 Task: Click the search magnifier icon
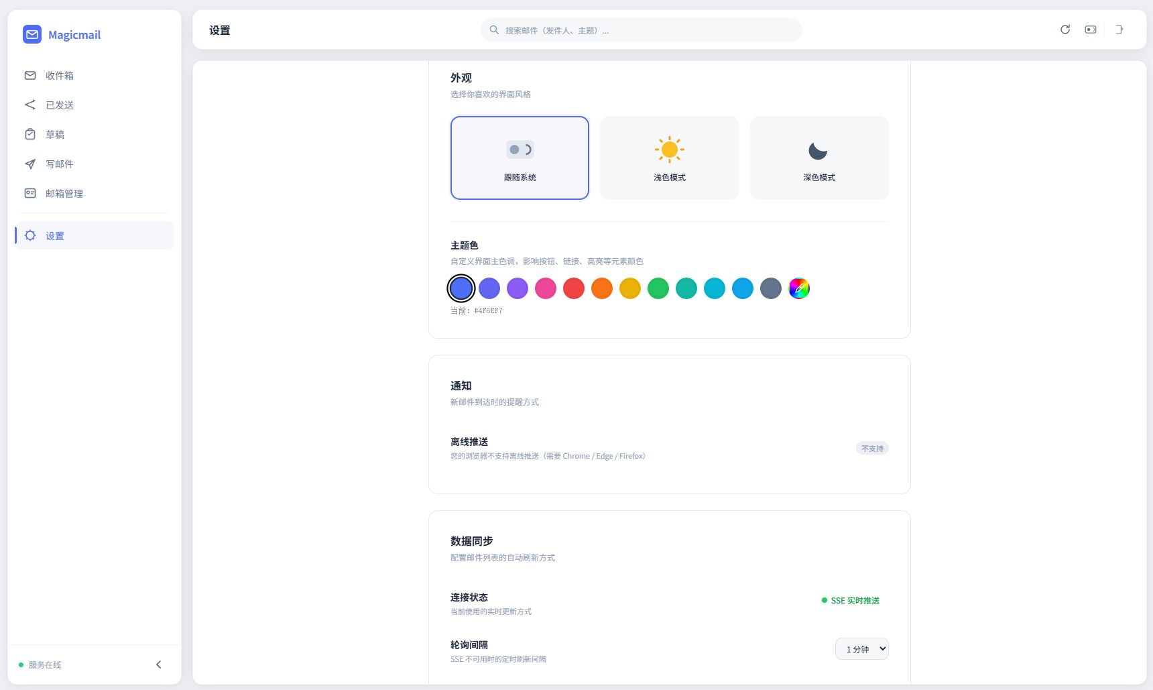pos(494,30)
